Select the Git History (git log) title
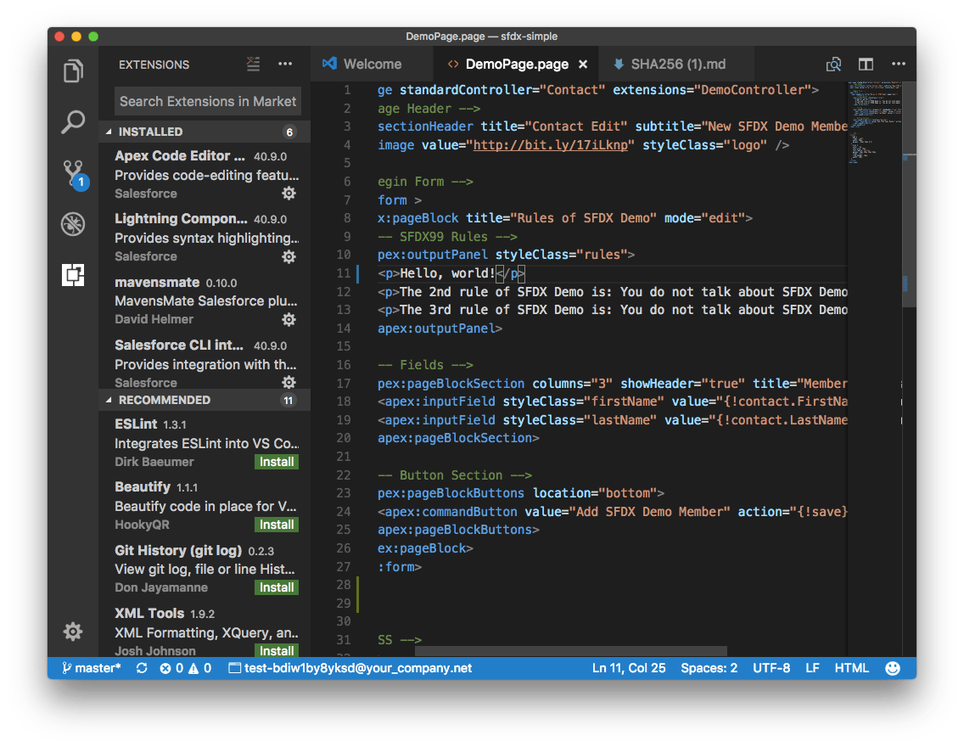Image resolution: width=964 pixels, height=747 pixels. (x=178, y=550)
